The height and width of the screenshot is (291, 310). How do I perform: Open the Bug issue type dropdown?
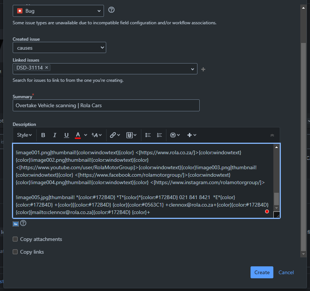pyautogui.click(x=58, y=11)
